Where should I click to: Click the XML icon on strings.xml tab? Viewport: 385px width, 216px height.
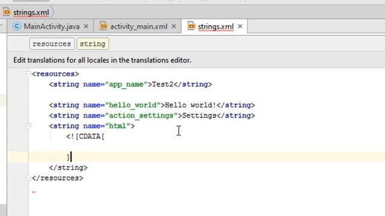[x=191, y=26]
